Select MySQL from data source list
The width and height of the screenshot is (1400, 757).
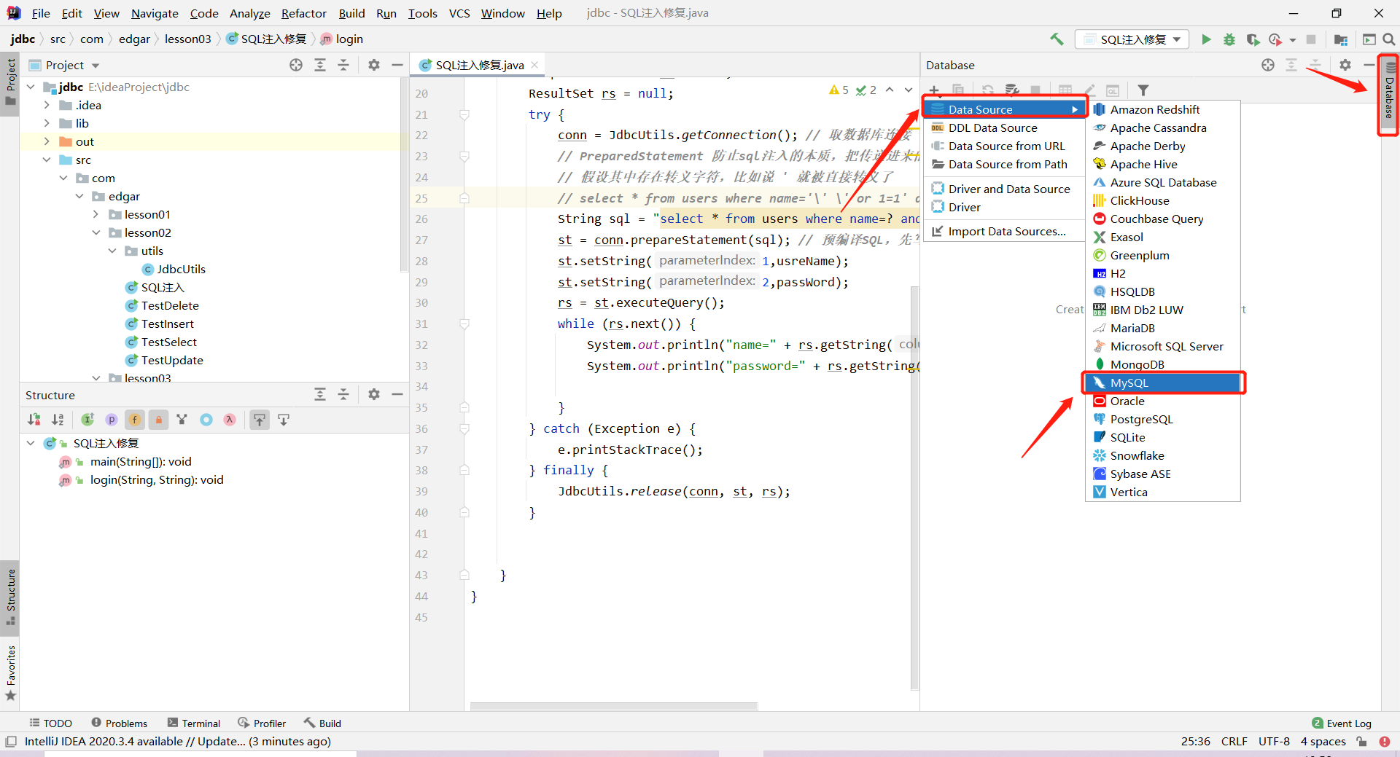(1164, 383)
